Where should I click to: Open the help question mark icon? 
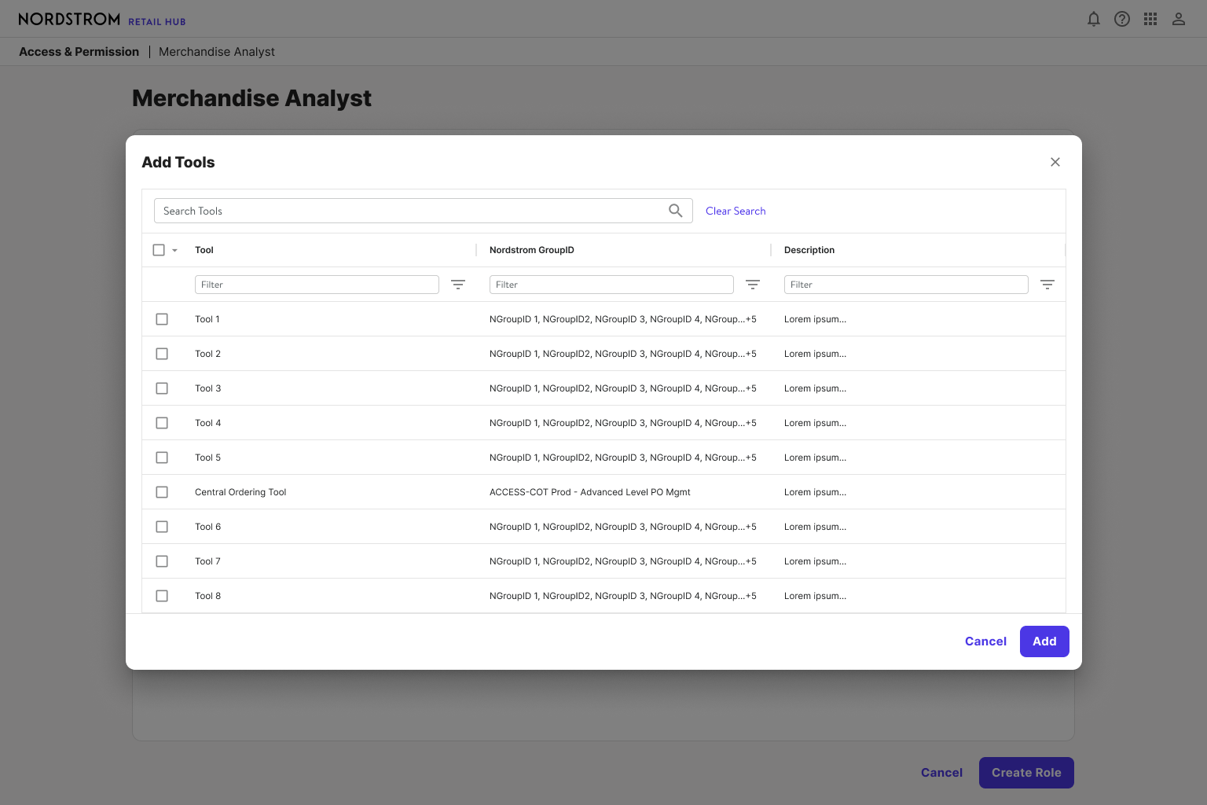1122,19
